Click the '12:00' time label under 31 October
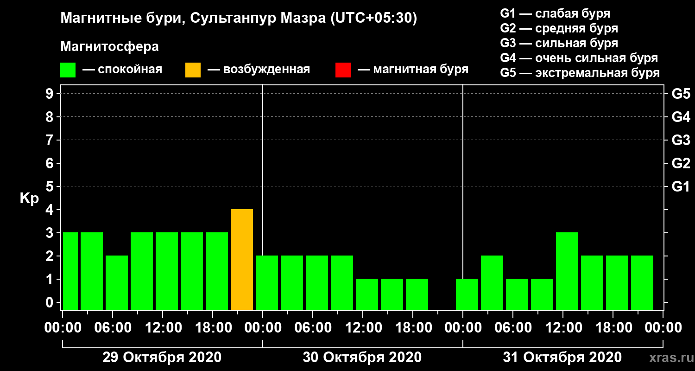 coord(563,328)
